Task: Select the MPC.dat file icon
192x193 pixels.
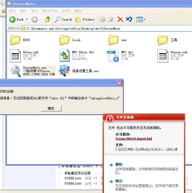Action: (x=113, y=56)
